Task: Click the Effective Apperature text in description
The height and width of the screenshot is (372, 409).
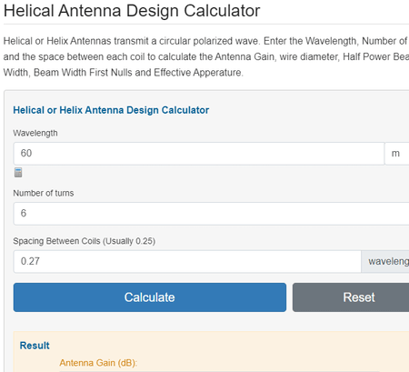Action: 198,73
